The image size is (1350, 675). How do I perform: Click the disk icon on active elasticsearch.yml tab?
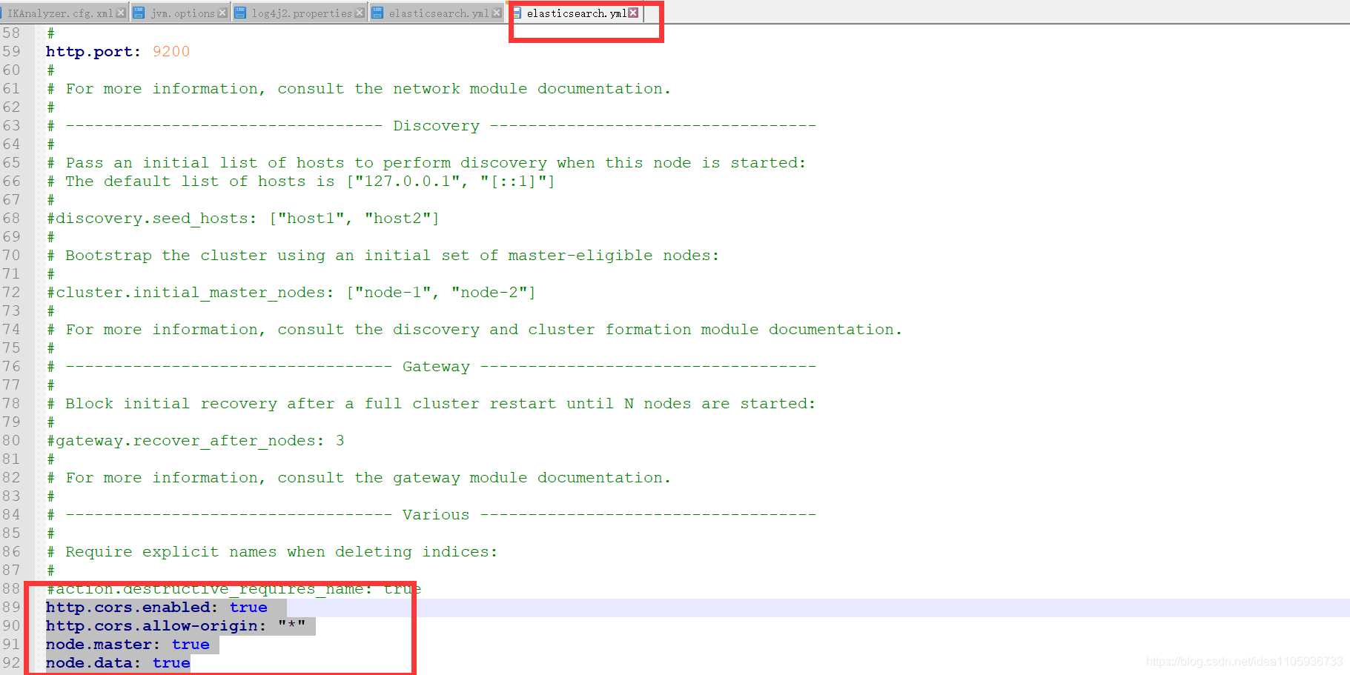click(517, 13)
